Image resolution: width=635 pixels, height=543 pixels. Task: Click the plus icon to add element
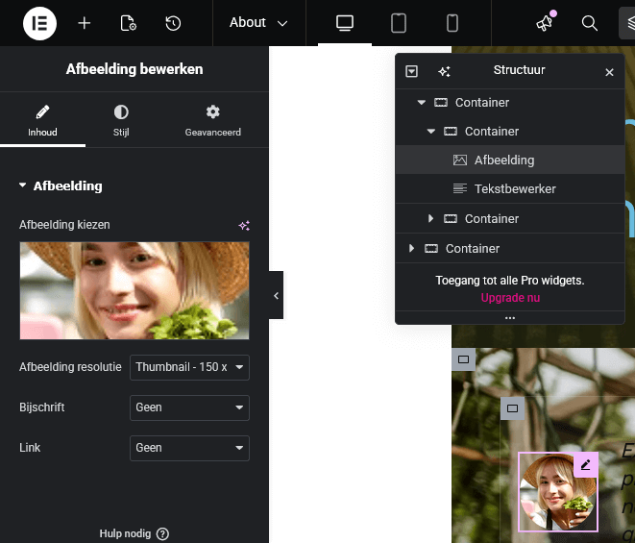85,23
